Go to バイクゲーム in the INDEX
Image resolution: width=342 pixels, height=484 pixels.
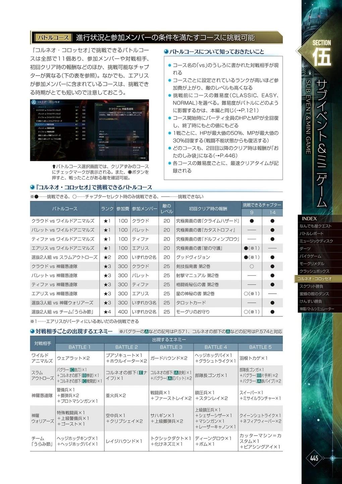(x=310, y=256)
